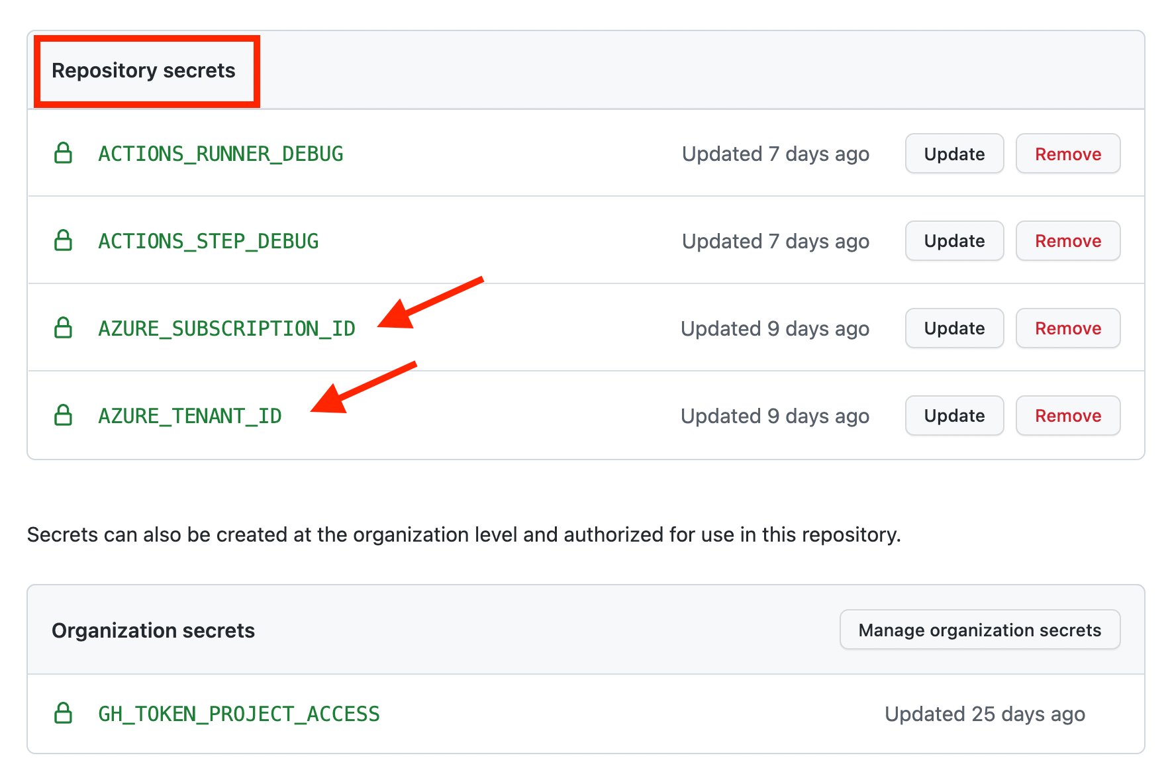This screenshot has width=1168, height=780.
Task: Open the GH_TOKEN_PROJECT_ACCESS organization secret
Action: coord(238,714)
